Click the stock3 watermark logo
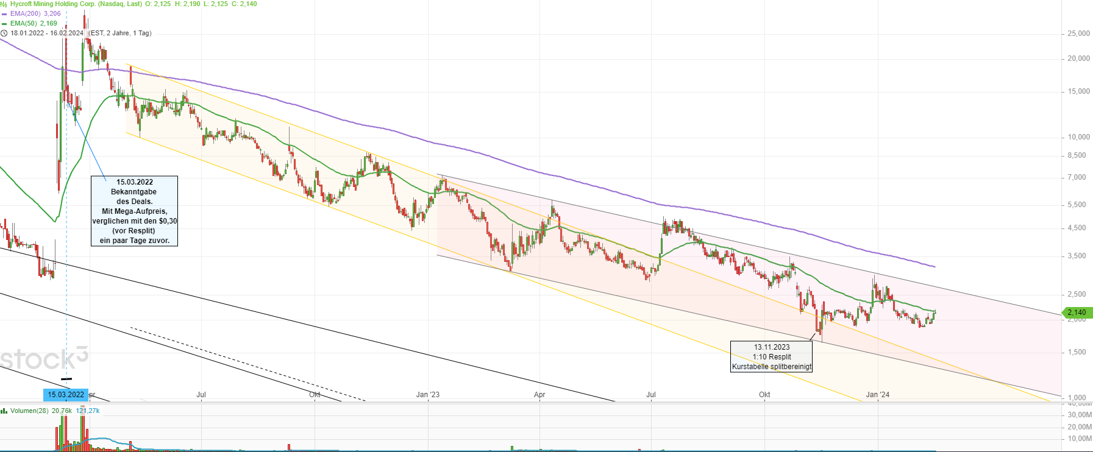Screen dimensions: 1093x452 pyautogui.click(x=44, y=359)
